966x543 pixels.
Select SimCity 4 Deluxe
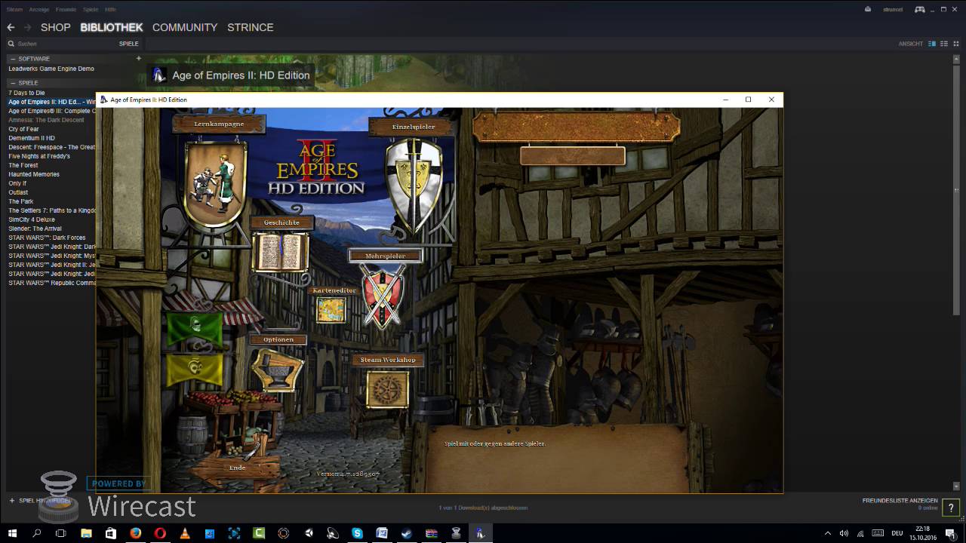32,219
